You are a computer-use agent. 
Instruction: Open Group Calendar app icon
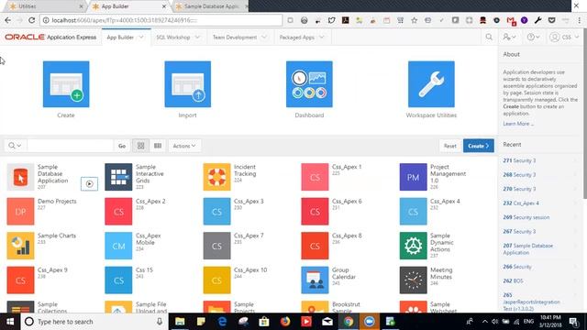pos(315,280)
